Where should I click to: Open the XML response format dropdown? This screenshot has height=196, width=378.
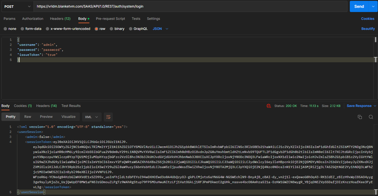pos(91,117)
